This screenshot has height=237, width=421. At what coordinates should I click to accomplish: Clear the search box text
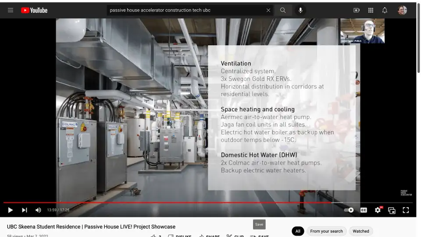coord(268,10)
